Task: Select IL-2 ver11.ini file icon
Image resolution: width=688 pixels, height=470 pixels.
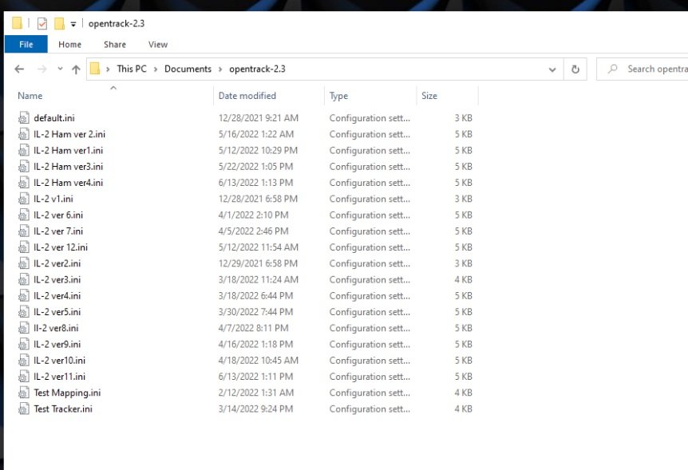Action: tap(24, 377)
